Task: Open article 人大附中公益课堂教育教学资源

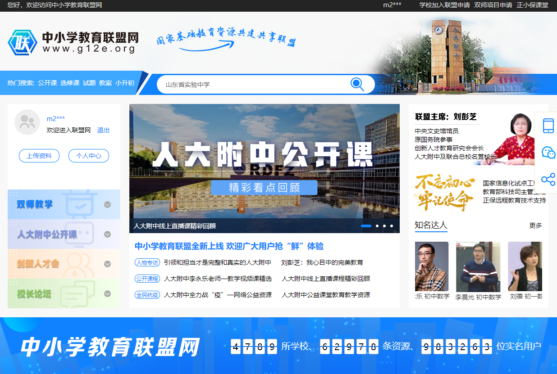Action: click(326, 295)
